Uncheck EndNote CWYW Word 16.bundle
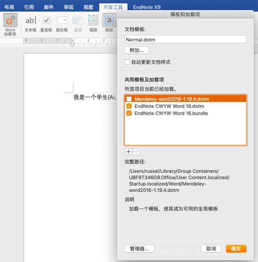This screenshot has width=258, height=262. click(129, 113)
